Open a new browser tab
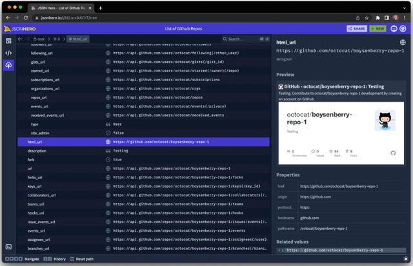 click(x=100, y=8)
